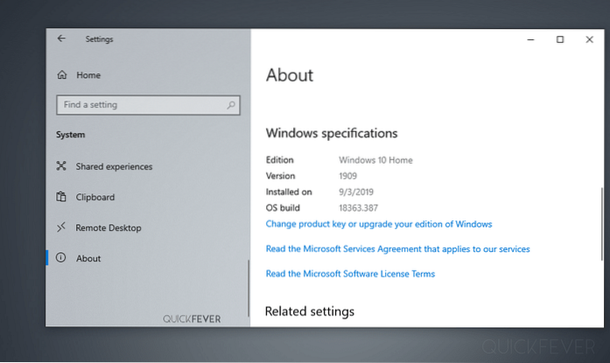Viewport: 610px width, 363px height.
Task: Click the About info circle icon
Action: [x=61, y=258]
